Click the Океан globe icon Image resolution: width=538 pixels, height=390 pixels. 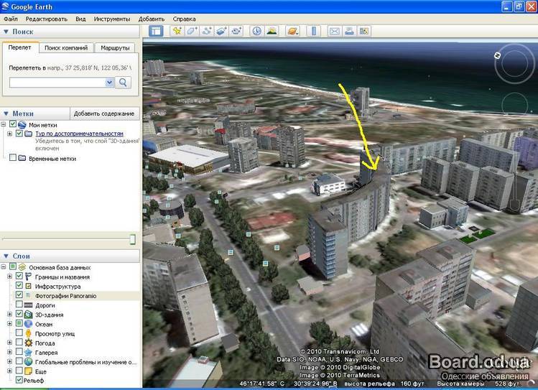(28, 324)
